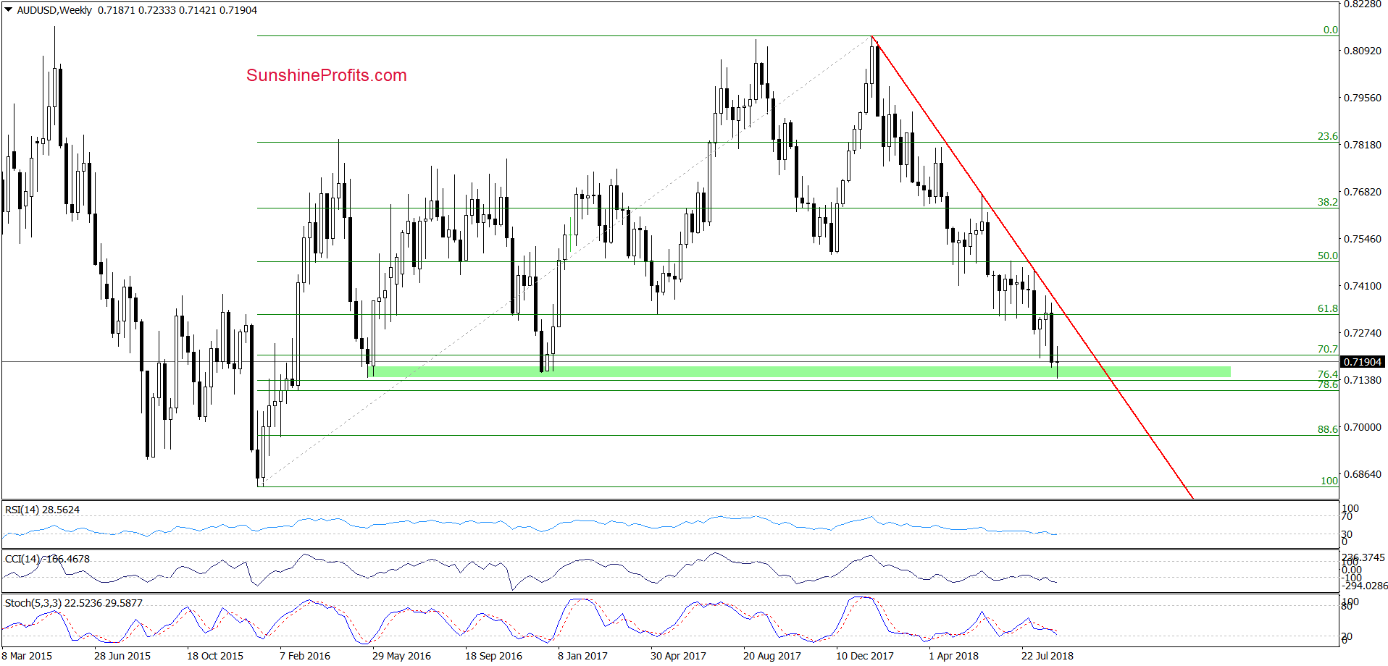Click the 0.75460 price axis label
Screen dimensions: 1388x666
pyautogui.click(x=1363, y=239)
